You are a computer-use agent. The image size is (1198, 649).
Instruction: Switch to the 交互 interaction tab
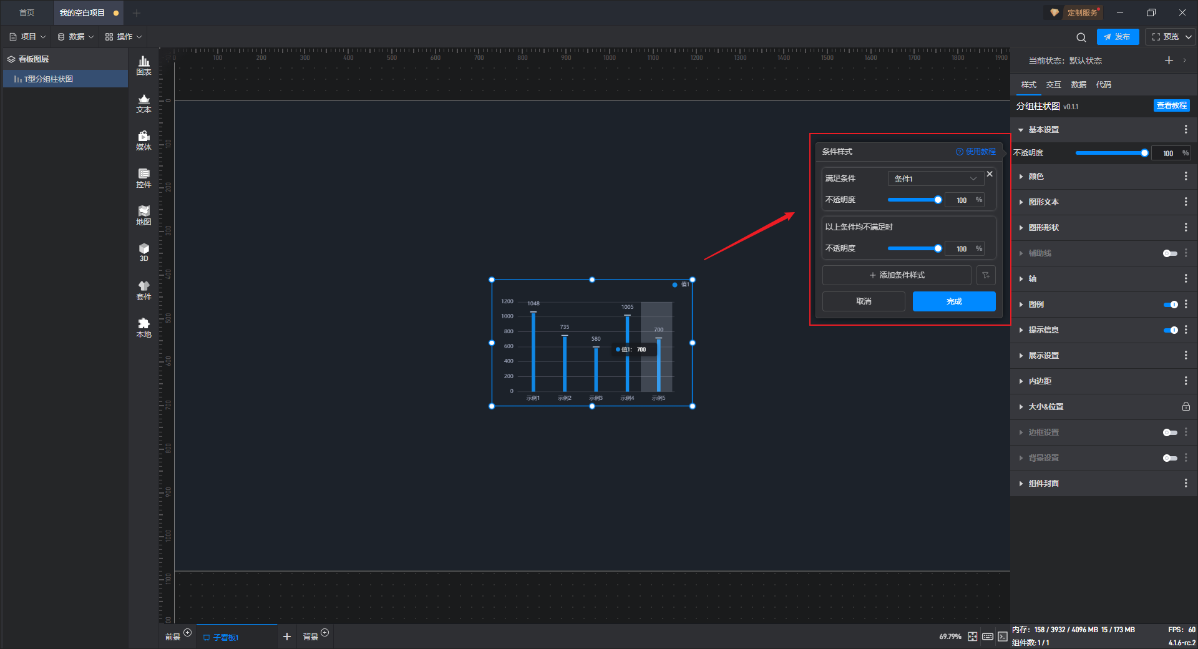click(x=1053, y=85)
